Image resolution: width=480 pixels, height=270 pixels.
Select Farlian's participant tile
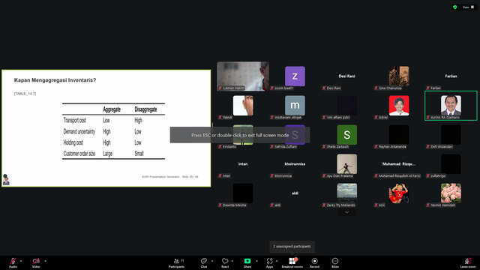[x=451, y=76]
